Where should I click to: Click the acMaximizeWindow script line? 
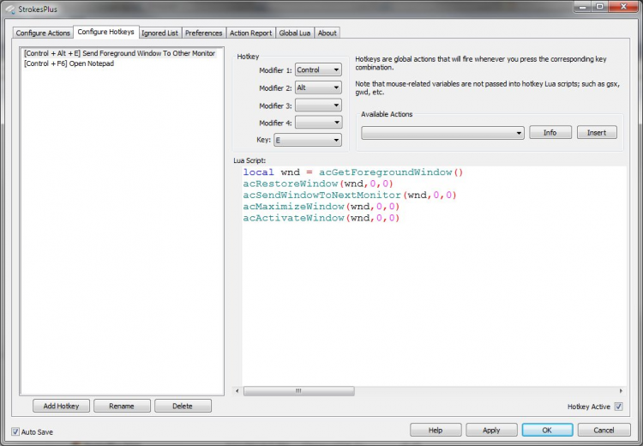pyautogui.click(x=321, y=207)
